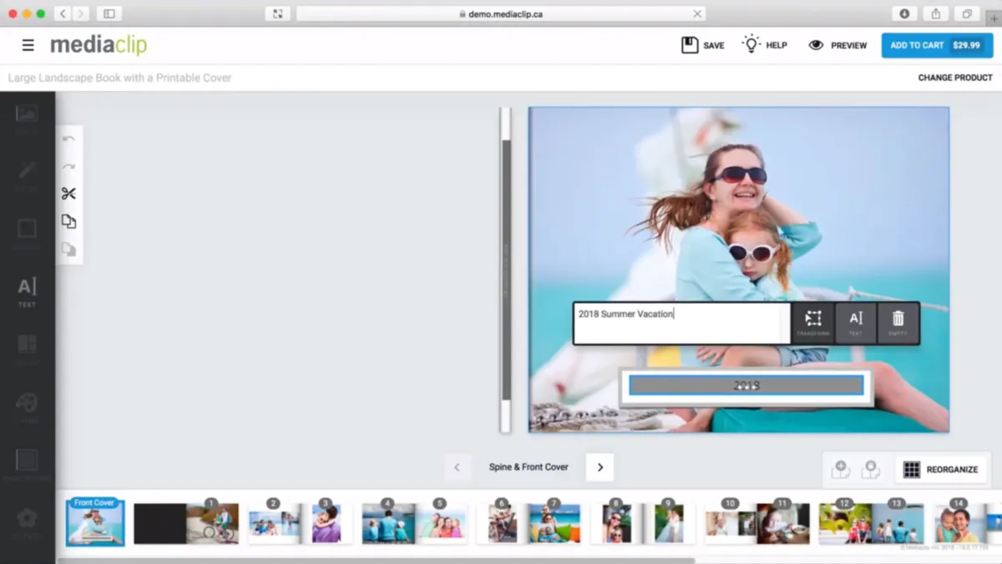Click the Copy icon
The width and height of the screenshot is (1002, 564).
[x=68, y=221]
